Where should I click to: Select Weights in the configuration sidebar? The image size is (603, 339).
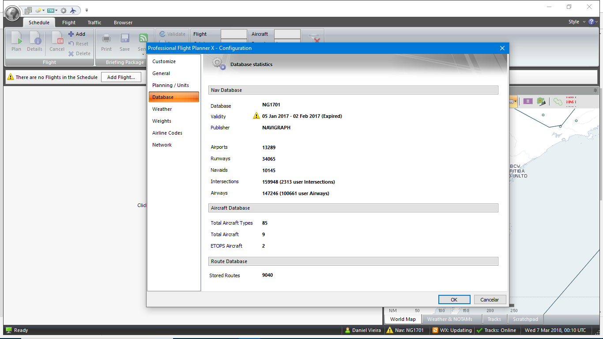(174, 121)
